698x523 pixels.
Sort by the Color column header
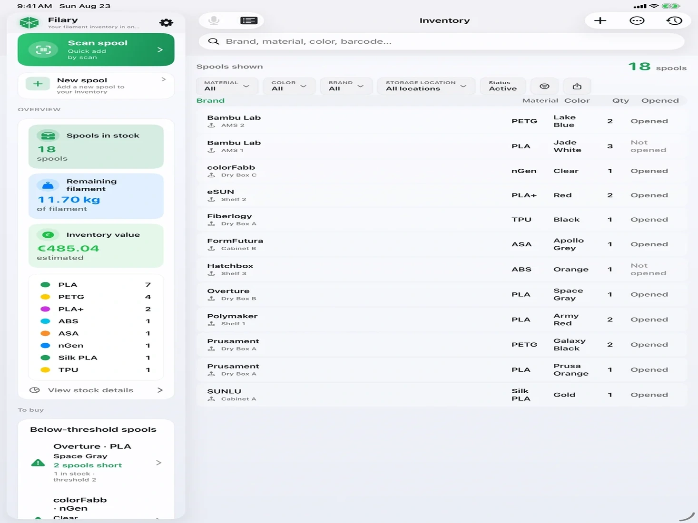click(x=577, y=101)
